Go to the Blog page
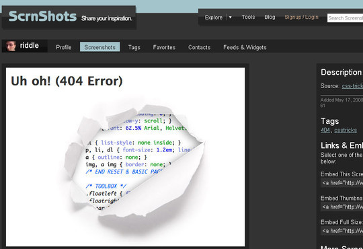 (270, 17)
